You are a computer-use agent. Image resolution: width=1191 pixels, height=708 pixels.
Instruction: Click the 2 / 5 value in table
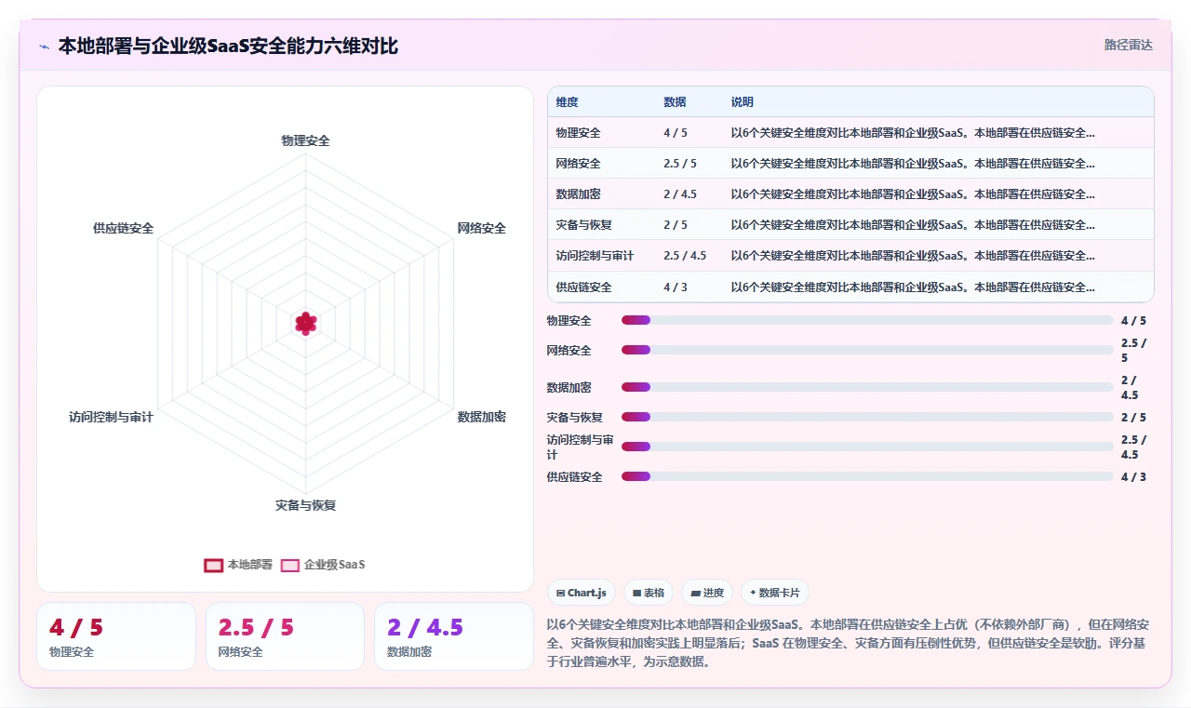676,225
